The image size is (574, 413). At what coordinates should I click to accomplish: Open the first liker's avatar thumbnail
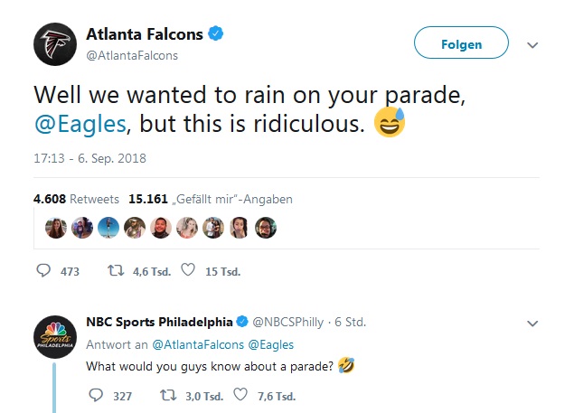57,226
